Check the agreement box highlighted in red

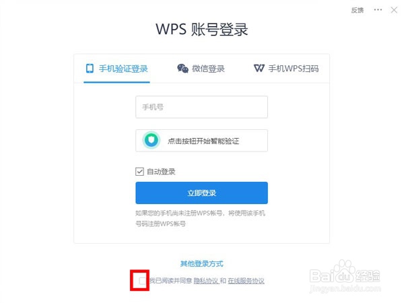click(142, 281)
